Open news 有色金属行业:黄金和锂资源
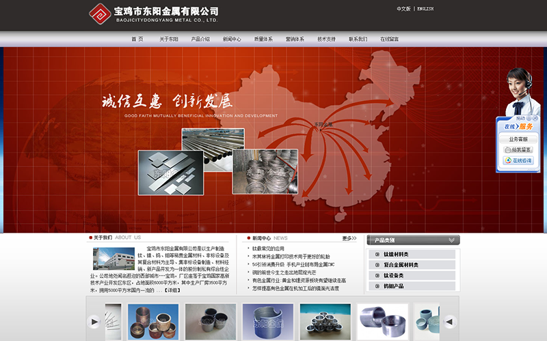The image size is (547, 341). [x=299, y=280]
